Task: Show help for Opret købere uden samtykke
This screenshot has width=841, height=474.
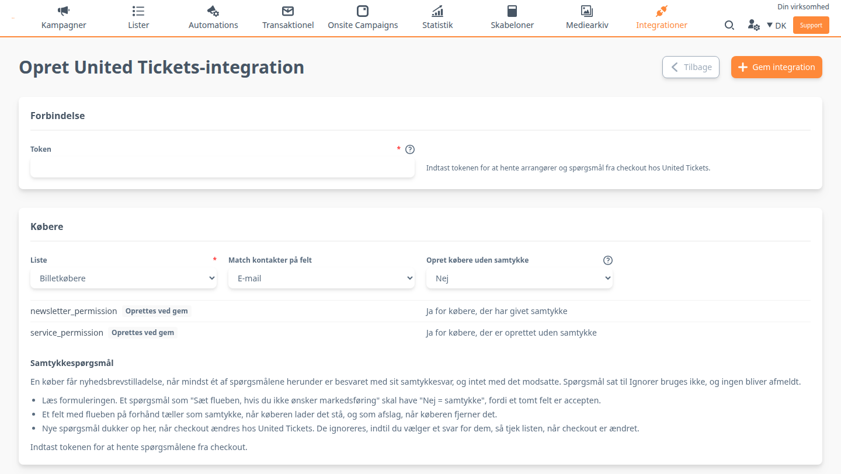Action: pyautogui.click(x=608, y=260)
